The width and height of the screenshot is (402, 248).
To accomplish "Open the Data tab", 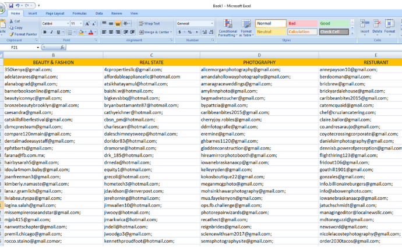I will point(99,13).
